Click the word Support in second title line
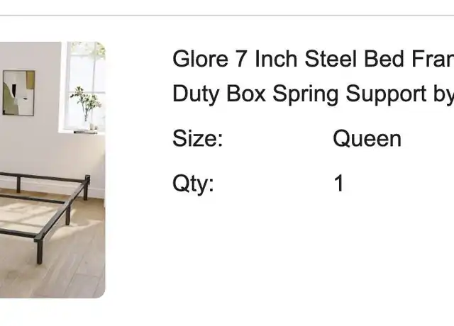The image size is (454, 326). [386, 95]
